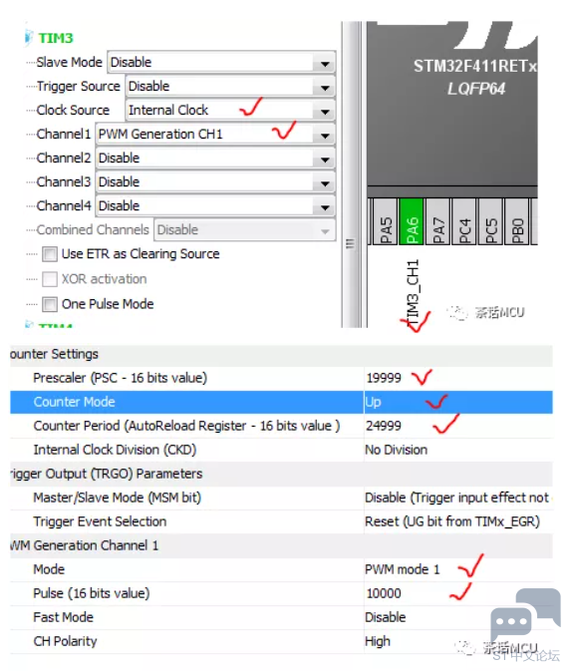Edit the Prescaler value 19999
Screen dimensions: 569x671
click(x=384, y=378)
